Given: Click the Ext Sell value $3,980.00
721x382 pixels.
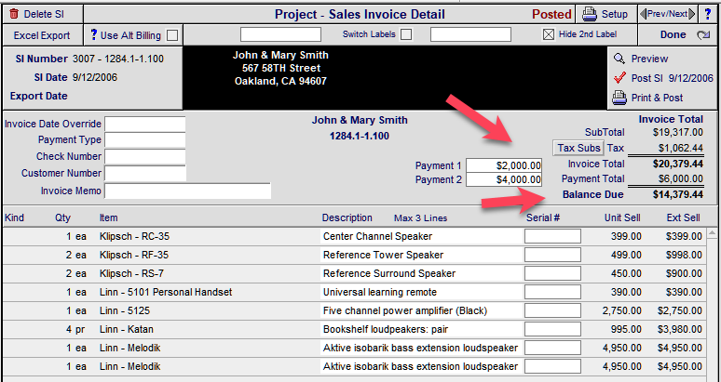Looking at the screenshot, I should (x=680, y=329).
